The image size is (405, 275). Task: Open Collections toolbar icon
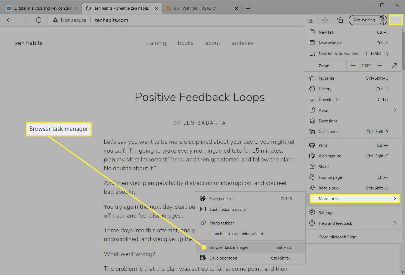[340, 20]
